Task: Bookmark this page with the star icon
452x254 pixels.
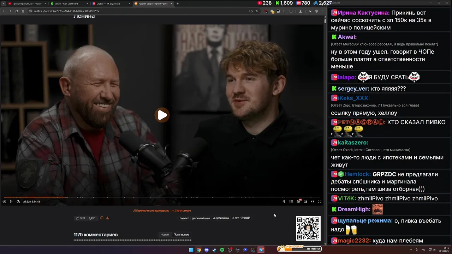Action: click(257, 11)
